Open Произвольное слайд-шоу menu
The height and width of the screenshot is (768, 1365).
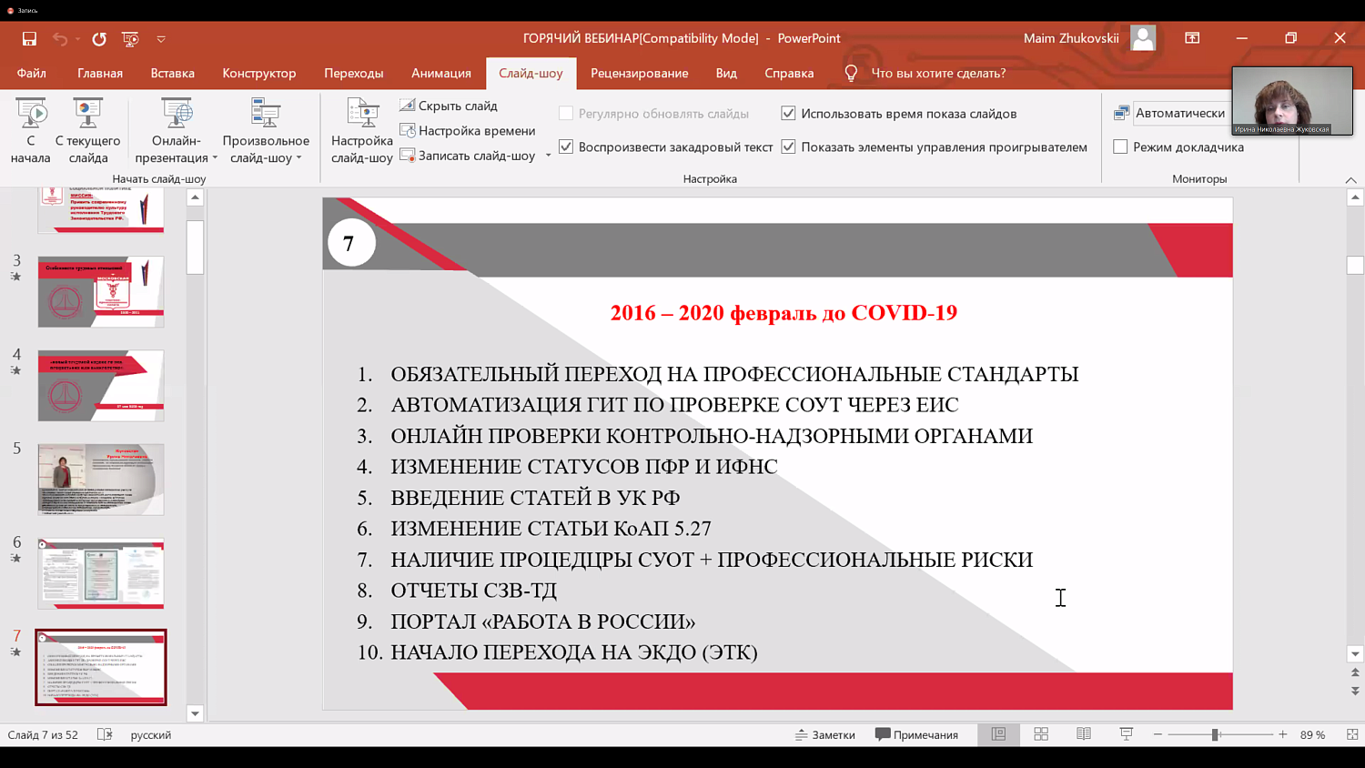tap(266, 132)
